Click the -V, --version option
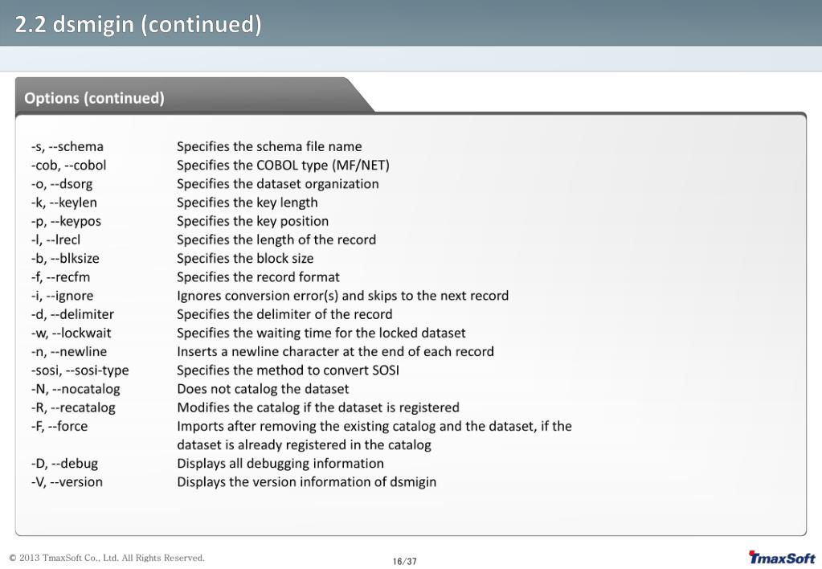822x569 pixels. click(67, 482)
